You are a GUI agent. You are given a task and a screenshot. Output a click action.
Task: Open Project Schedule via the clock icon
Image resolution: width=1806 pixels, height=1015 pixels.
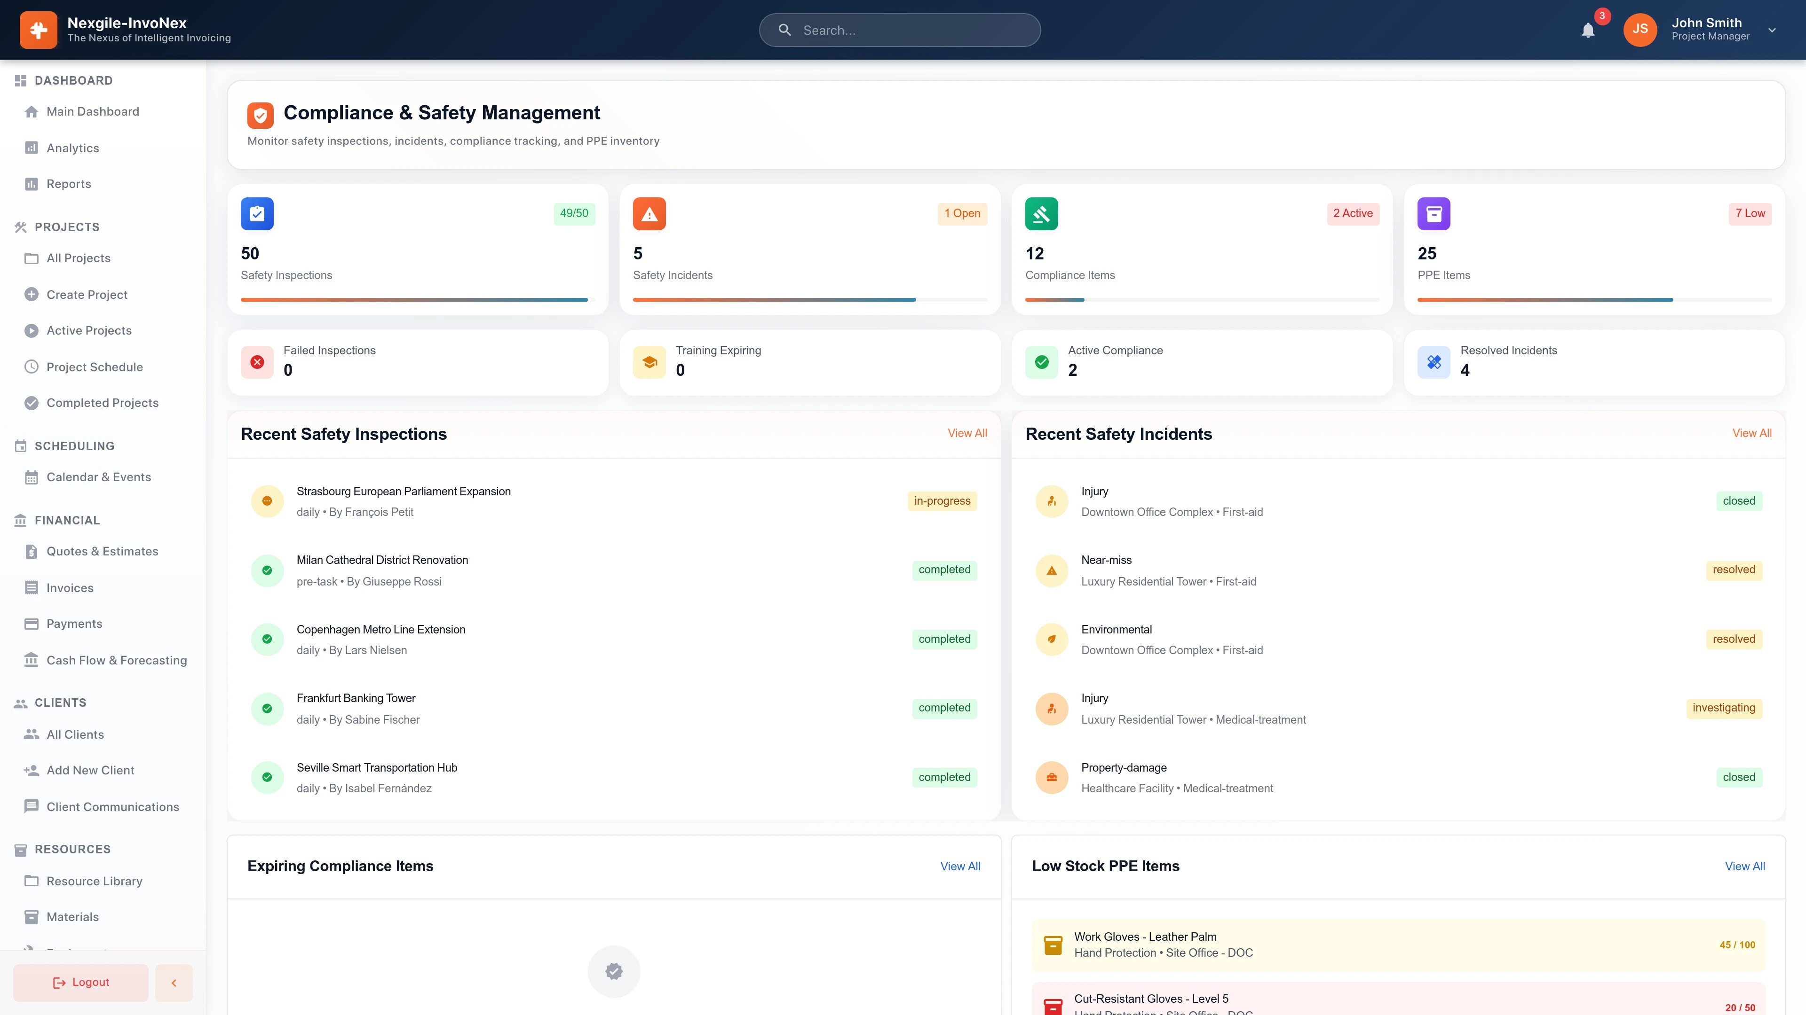click(31, 367)
